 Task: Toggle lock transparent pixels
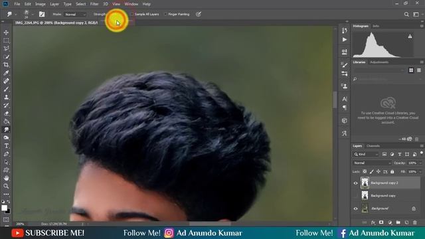[x=365, y=171]
